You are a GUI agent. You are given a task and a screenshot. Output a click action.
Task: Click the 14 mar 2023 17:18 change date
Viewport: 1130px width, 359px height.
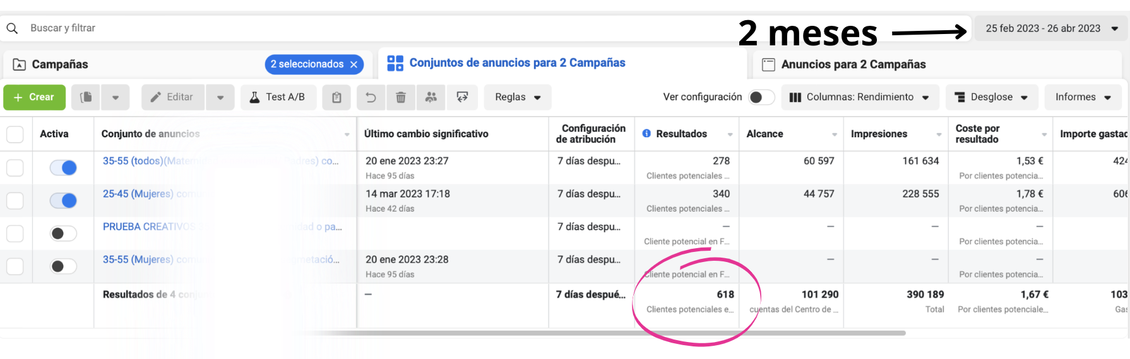point(408,193)
